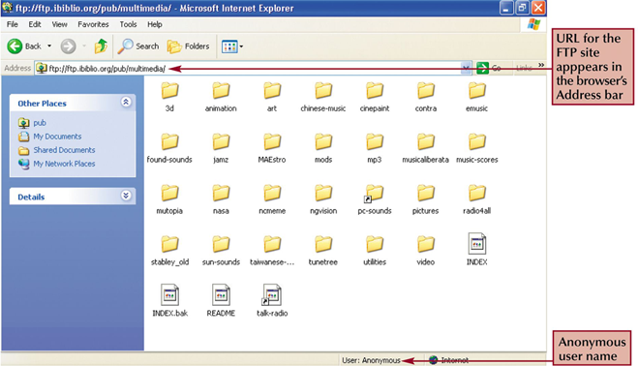Select the pictures folder
Image resolution: width=638 pixels, height=366 pixels.
point(426,199)
